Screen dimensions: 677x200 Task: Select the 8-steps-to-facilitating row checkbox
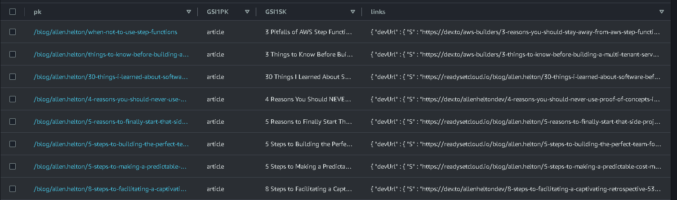click(x=13, y=189)
